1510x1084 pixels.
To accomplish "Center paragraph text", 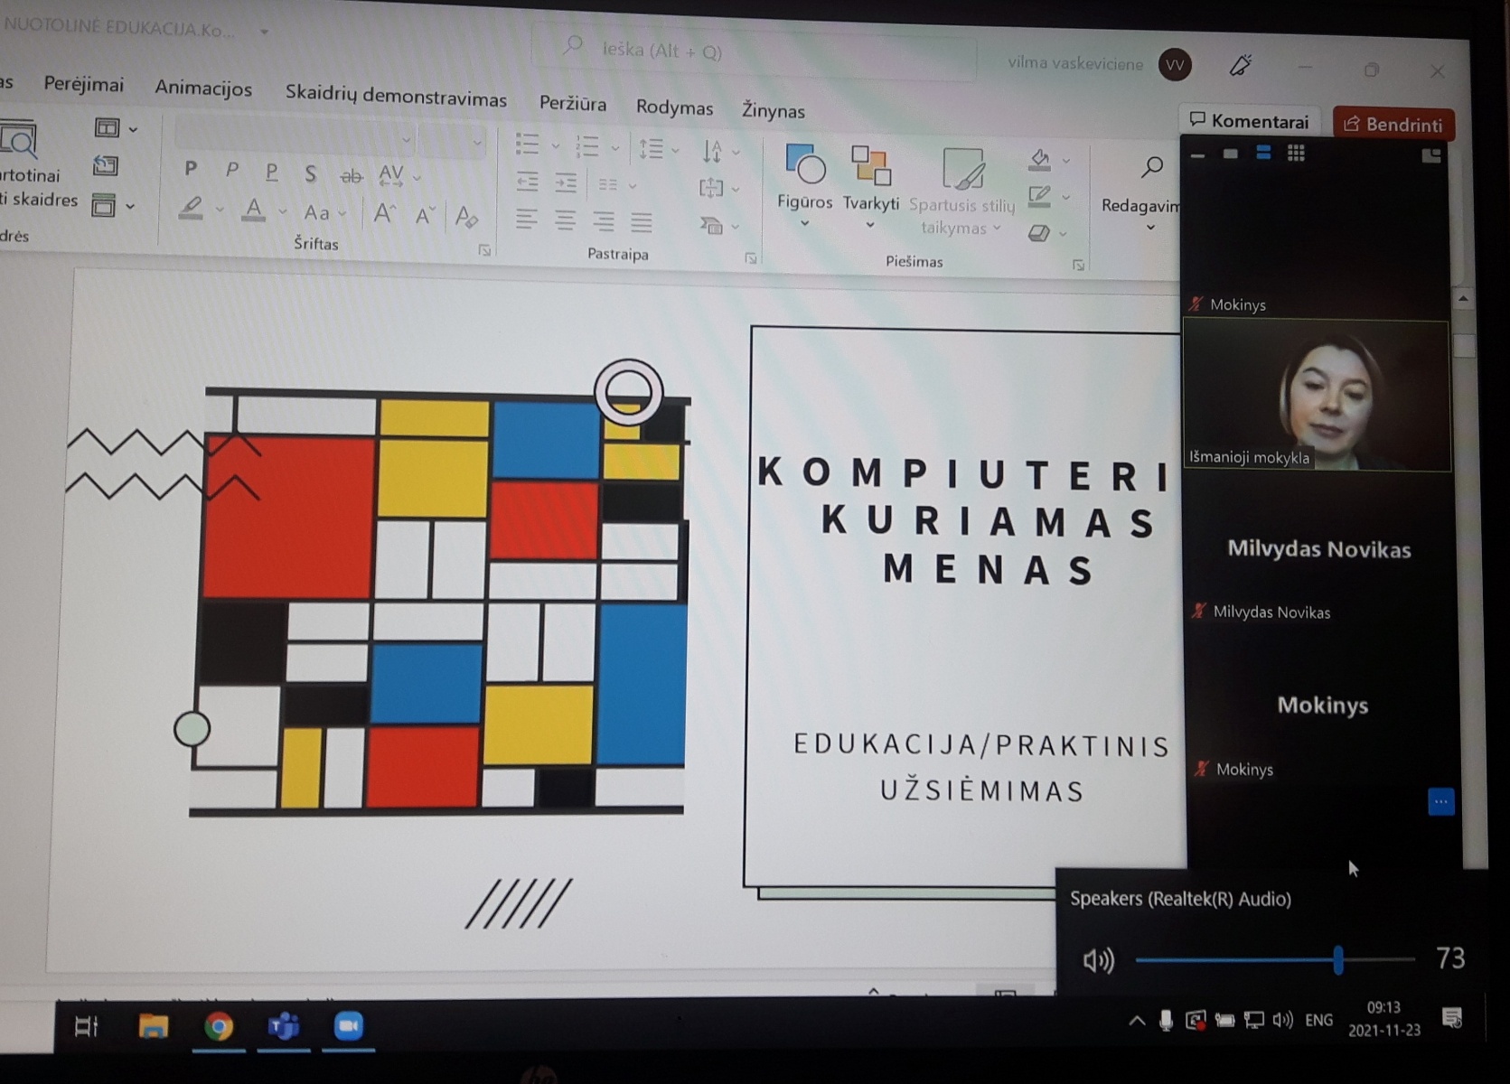I will click(565, 220).
